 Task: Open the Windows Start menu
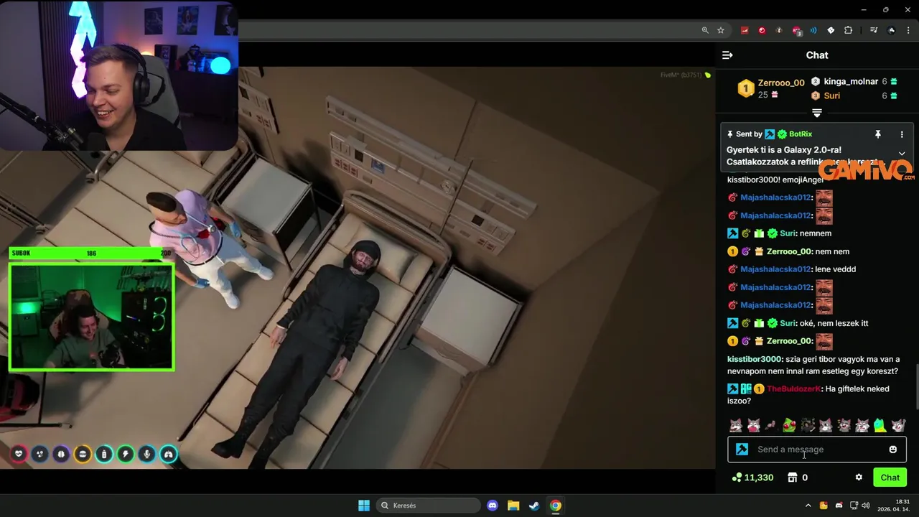364,506
